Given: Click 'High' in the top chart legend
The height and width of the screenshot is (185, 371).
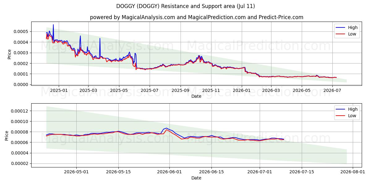Looking at the screenshot, I should coord(353,27).
